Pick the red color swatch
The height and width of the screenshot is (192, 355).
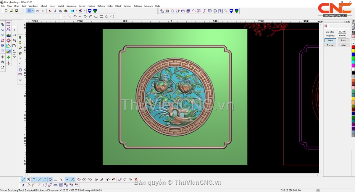click(x=353, y=47)
